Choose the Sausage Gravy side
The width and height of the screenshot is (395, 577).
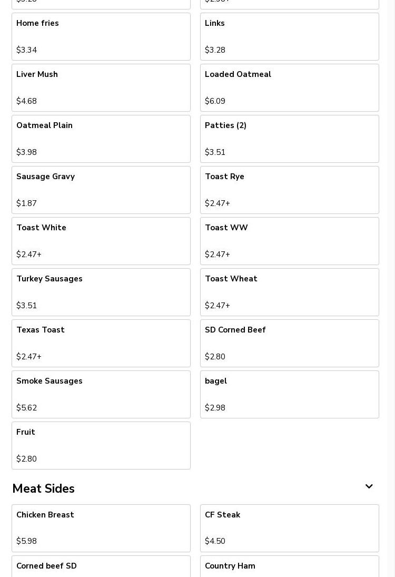click(x=101, y=190)
